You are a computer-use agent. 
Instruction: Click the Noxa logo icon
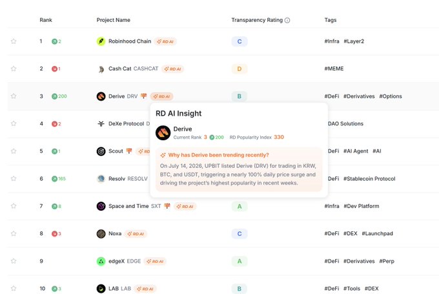[101, 233]
